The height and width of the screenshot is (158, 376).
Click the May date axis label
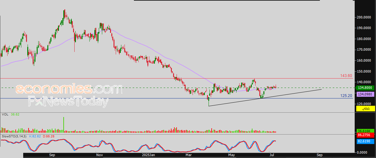(231, 155)
